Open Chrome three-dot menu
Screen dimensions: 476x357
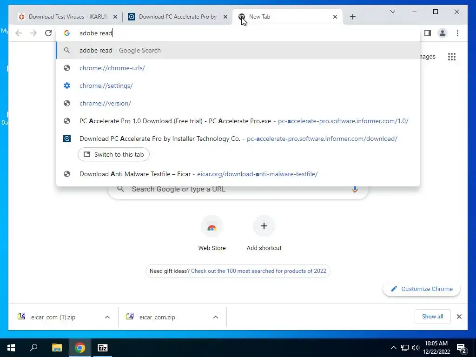tap(457, 33)
